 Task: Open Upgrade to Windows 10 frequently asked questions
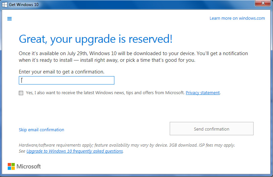coord(74,151)
